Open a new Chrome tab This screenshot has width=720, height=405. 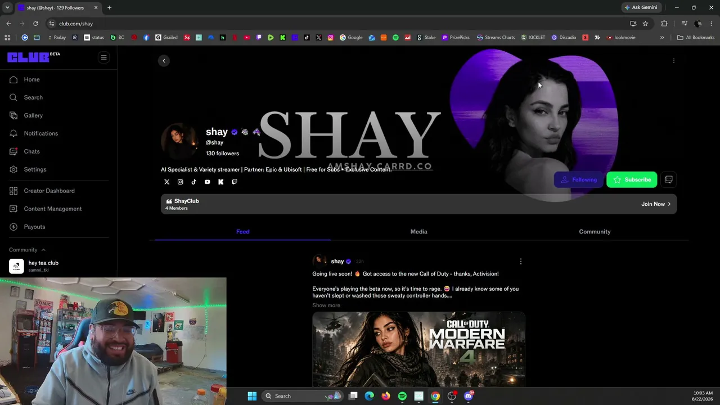click(109, 7)
